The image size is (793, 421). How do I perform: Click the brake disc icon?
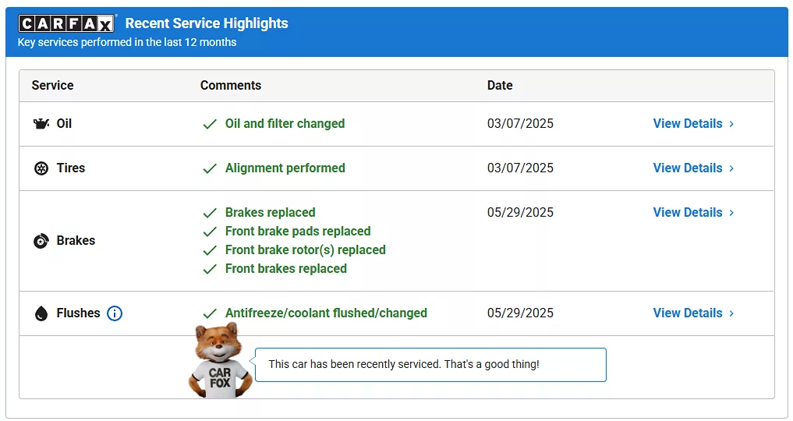pos(41,241)
